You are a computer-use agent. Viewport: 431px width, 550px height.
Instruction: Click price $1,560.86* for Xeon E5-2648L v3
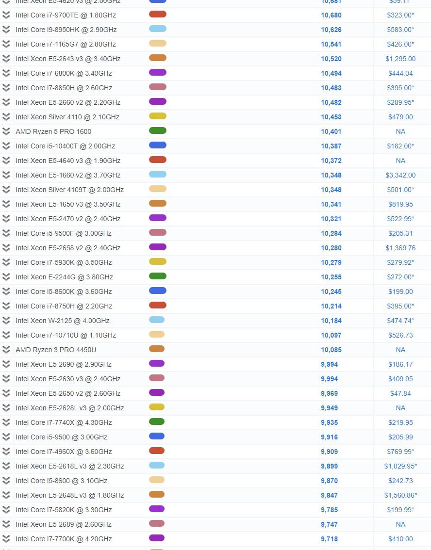pos(400,495)
